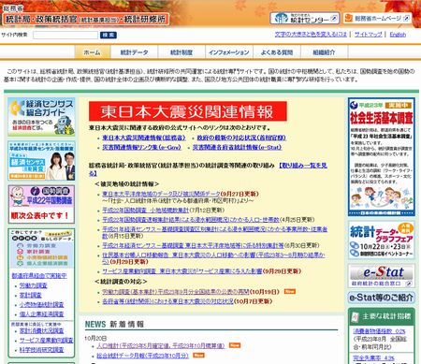This screenshot has width=421, height=364.
Task: Open 都道府県経由で実施中 sidebar link
Action: click(x=39, y=276)
